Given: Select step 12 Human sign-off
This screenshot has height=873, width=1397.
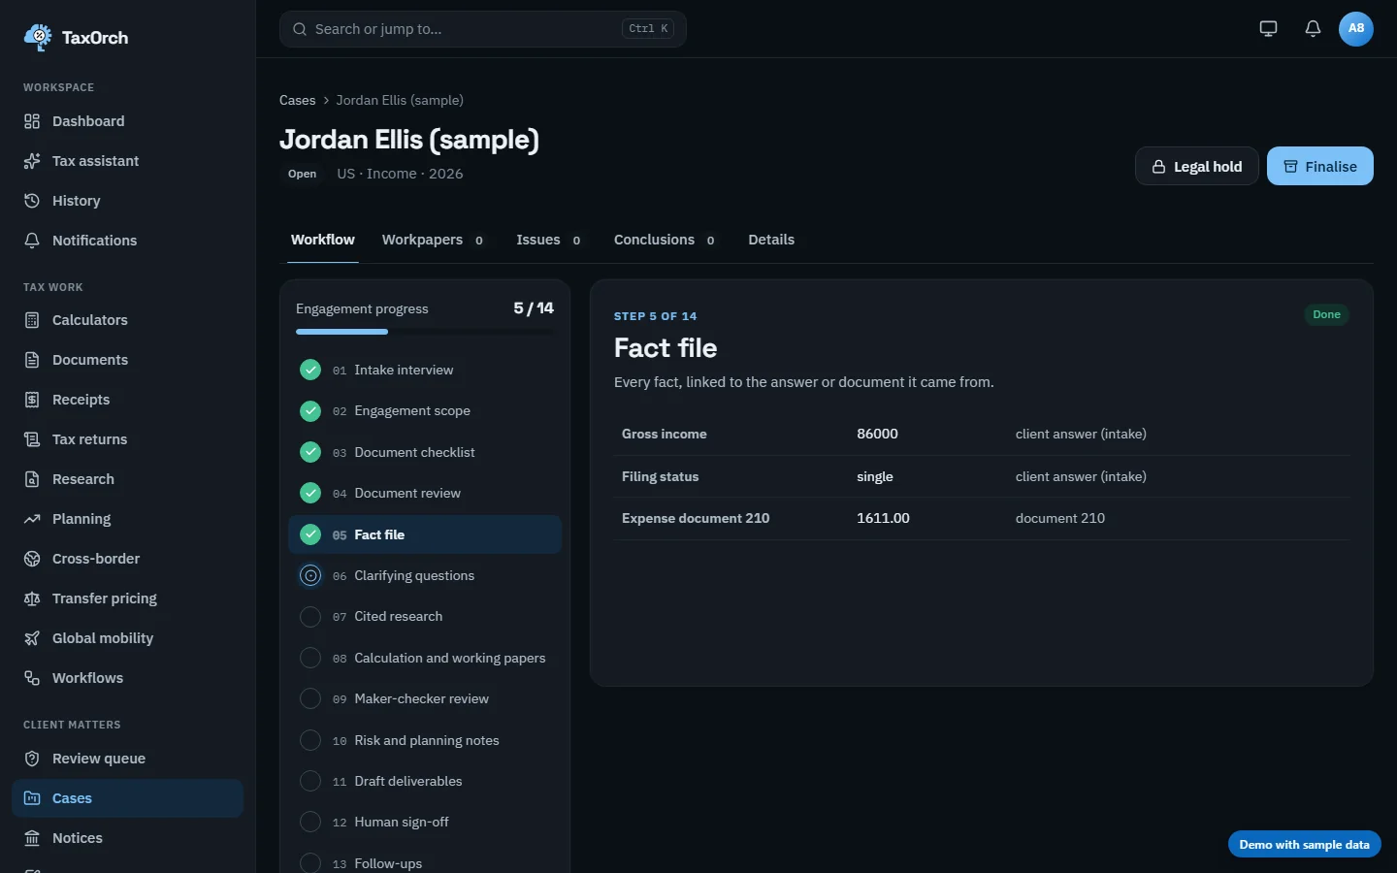Looking at the screenshot, I should [425, 822].
